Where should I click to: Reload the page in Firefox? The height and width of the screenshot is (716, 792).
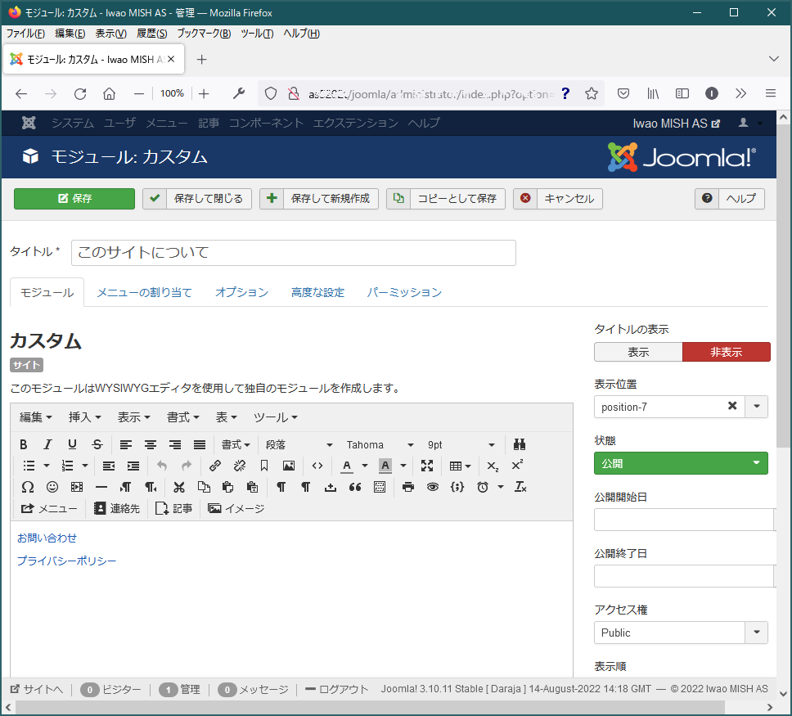tap(80, 94)
